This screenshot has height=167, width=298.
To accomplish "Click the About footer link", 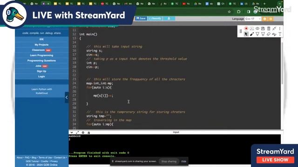I will pyautogui.click(x=20, y=158).
